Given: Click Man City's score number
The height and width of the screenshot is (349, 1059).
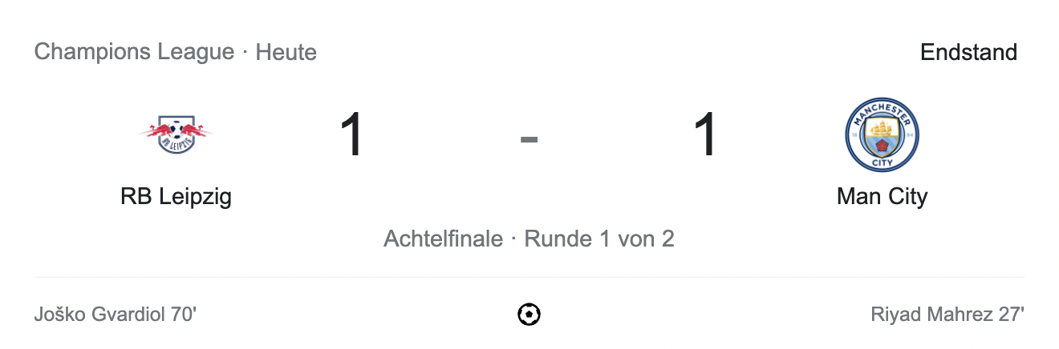Looking at the screenshot, I should tap(705, 135).
